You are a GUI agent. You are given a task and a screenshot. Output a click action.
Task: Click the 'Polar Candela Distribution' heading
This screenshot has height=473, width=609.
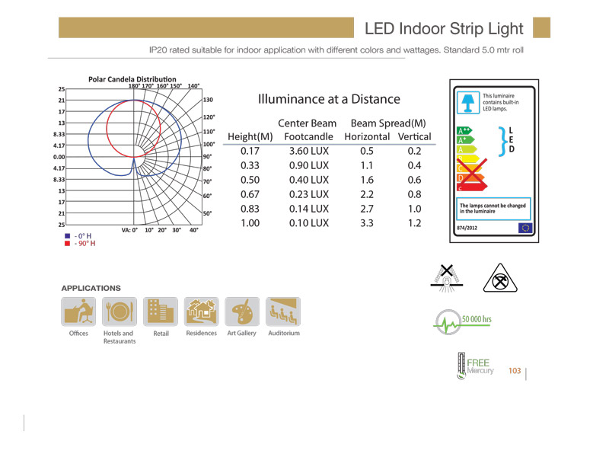pyautogui.click(x=132, y=79)
